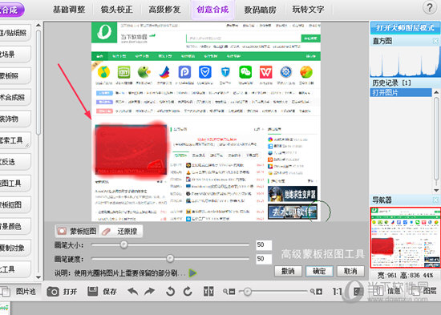The width and height of the screenshot is (441, 315).
Task: Click the 装饰物 decorations button
Action: click(14, 119)
